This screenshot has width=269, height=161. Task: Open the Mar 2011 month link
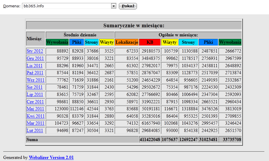coord(35,123)
